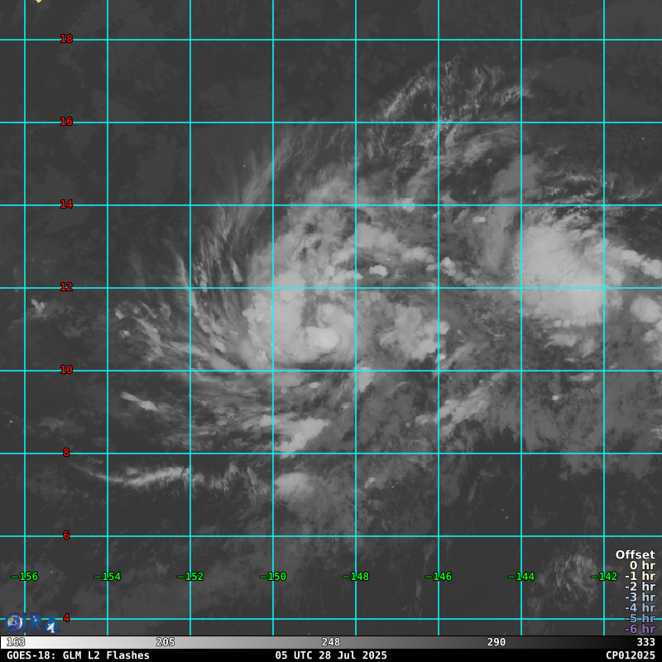This screenshot has height=662, width=662.
Task: Click the GOES-18: GLM L2 Flashes label
Action: (78, 655)
